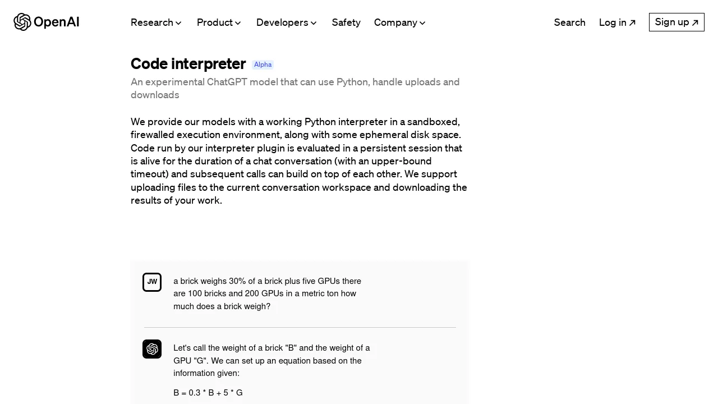Screen dimensions: 718x404
Task: Expand the Developers dropdown chevron
Action: [x=314, y=23]
